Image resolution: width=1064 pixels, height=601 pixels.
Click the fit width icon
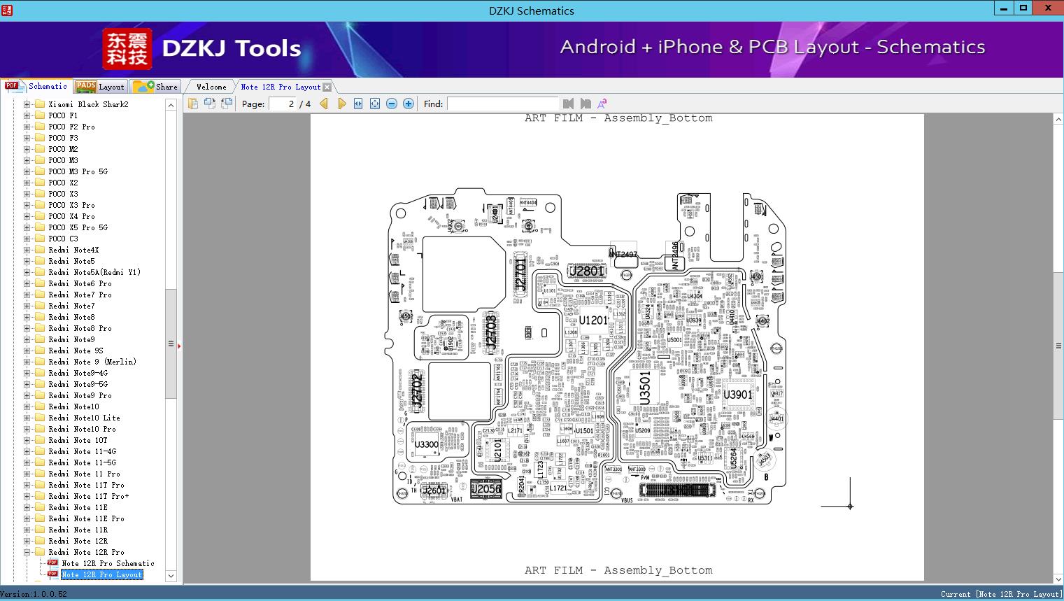pyautogui.click(x=358, y=104)
